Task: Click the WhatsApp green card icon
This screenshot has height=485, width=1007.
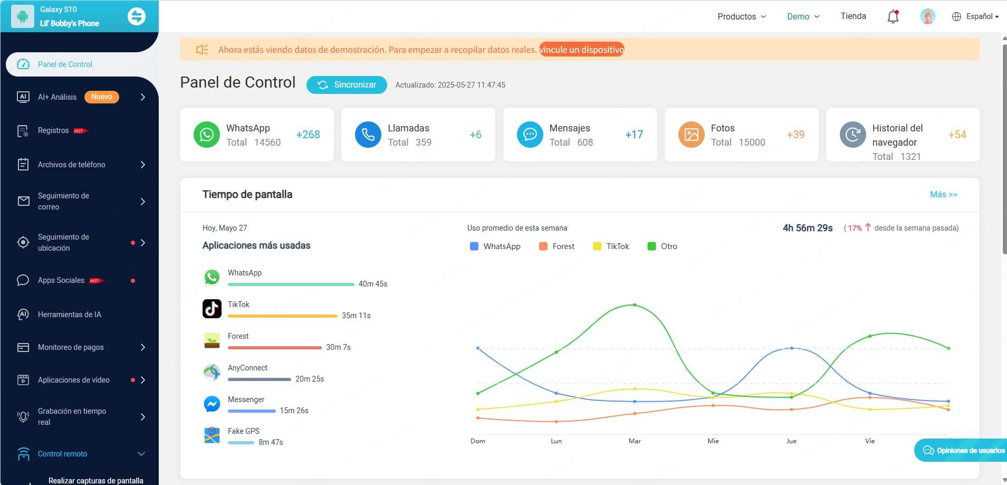Action: click(207, 135)
